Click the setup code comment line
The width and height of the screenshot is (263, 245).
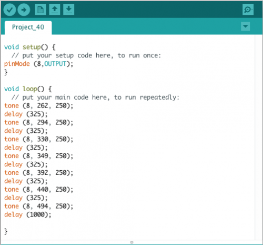click(86, 55)
